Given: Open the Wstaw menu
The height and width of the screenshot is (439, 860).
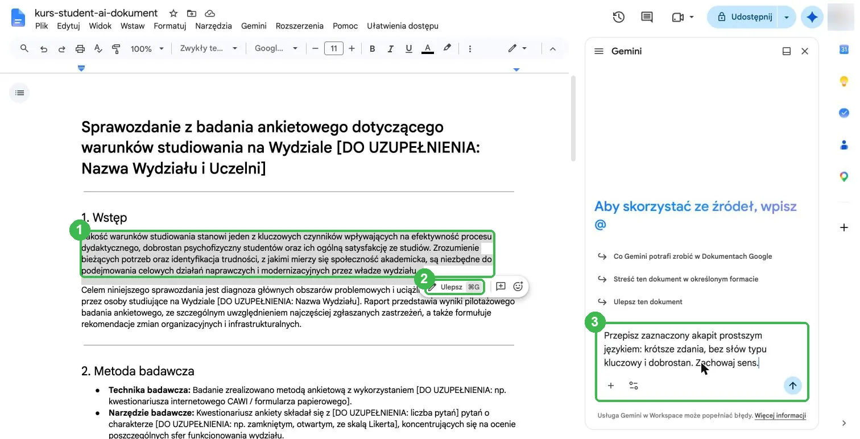Looking at the screenshot, I should (133, 26).
